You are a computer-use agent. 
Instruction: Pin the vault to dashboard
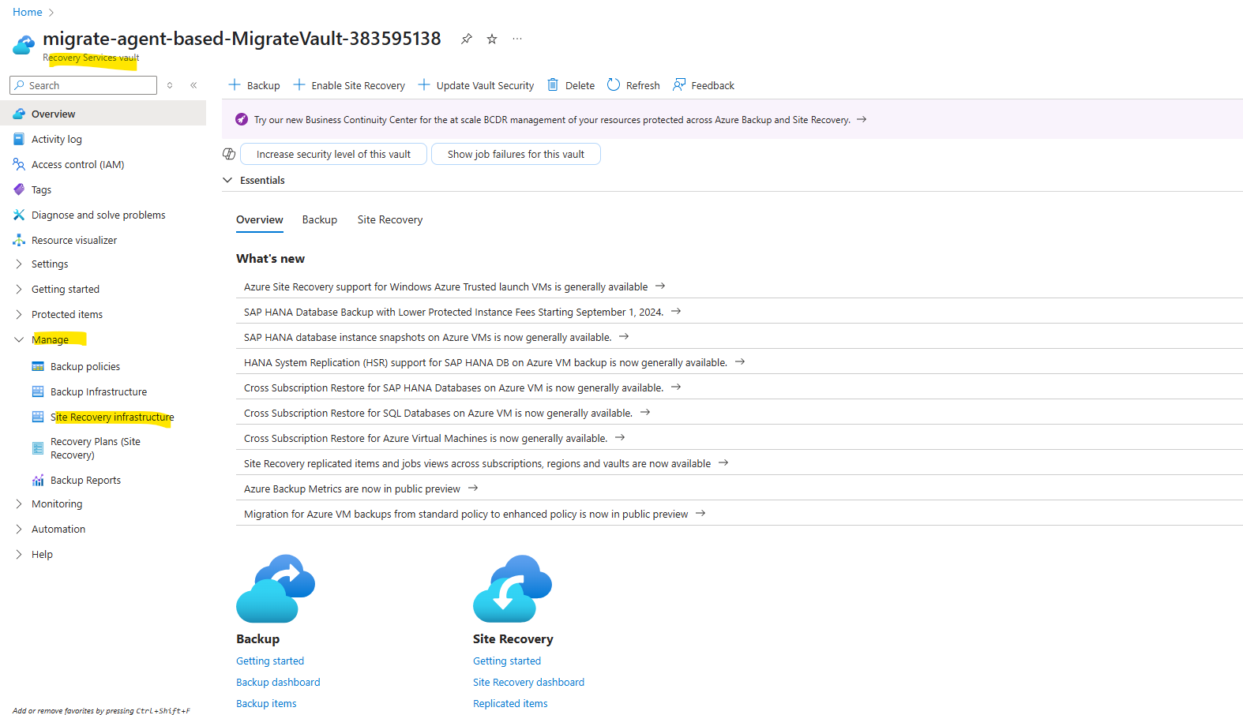pos(467,39)
